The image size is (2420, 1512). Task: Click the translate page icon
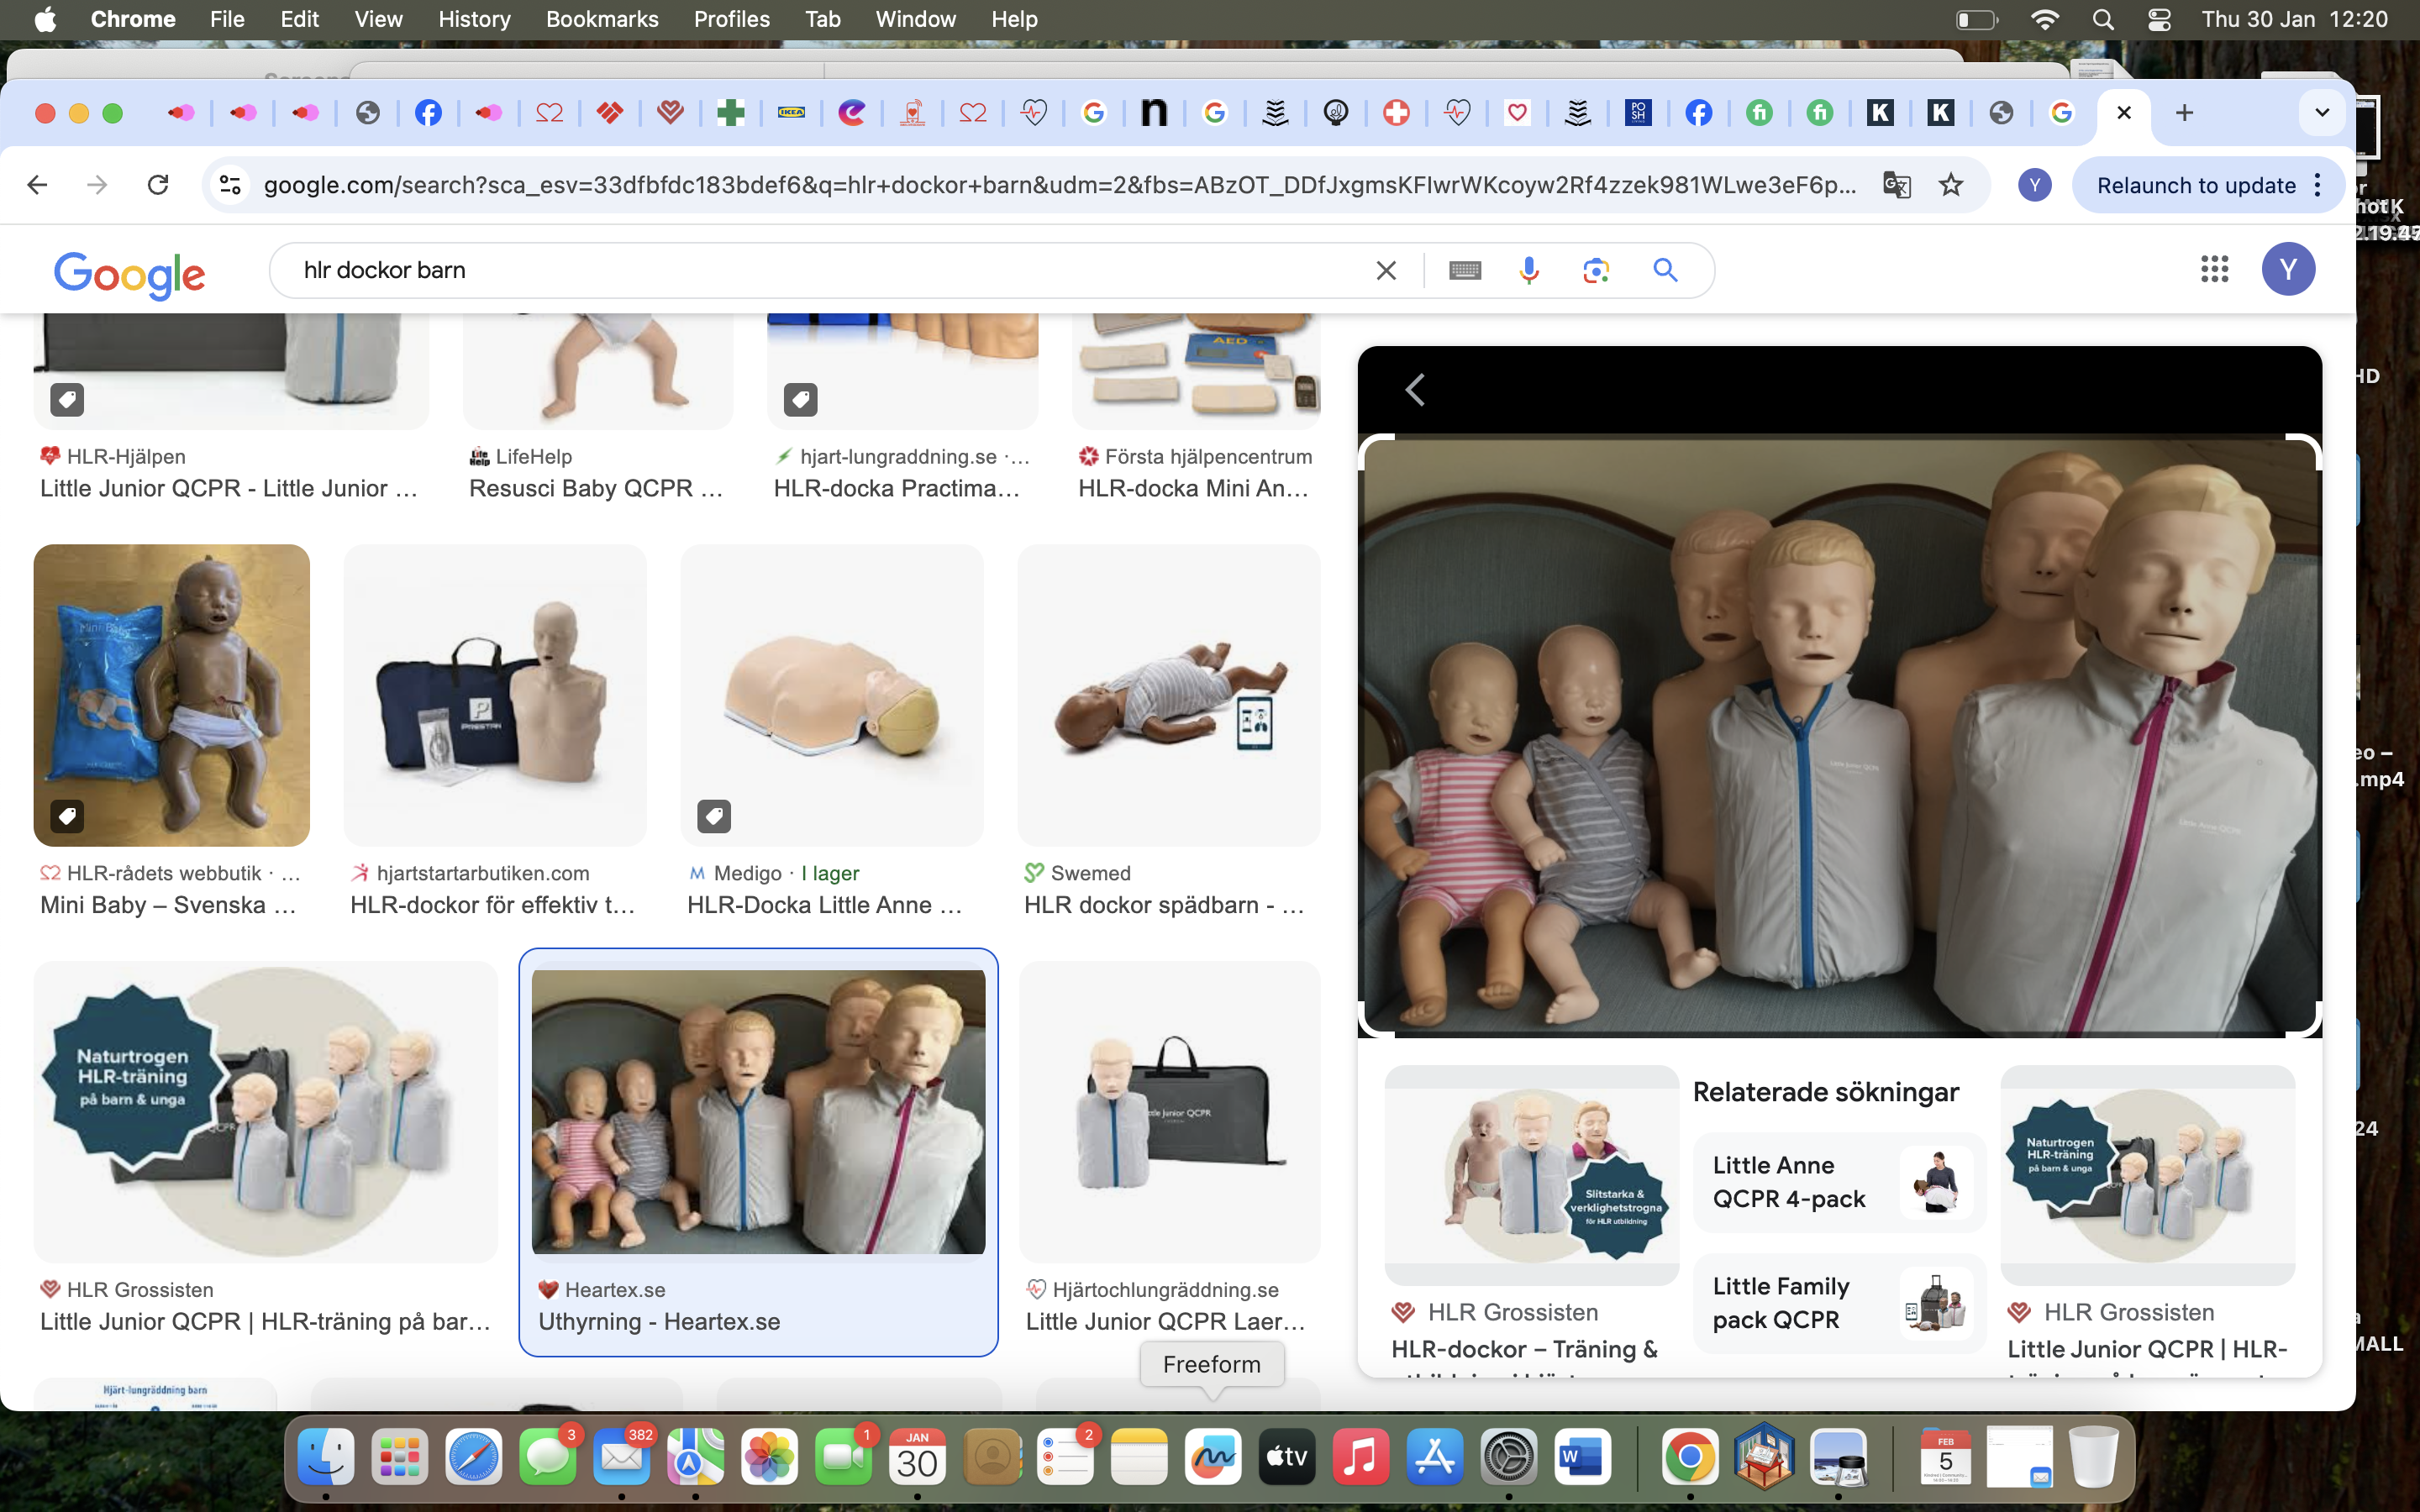pyautogui.click(x=1897, y=185)
